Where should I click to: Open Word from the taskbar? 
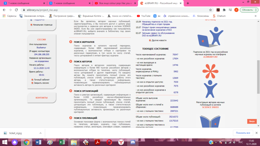38,142
